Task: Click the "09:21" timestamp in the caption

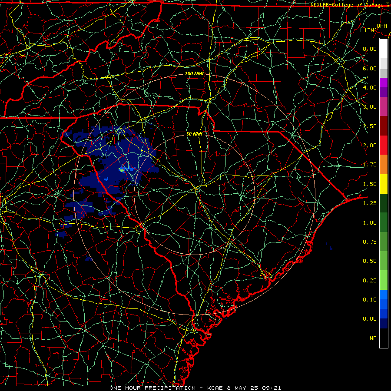Action: click(271, 388)
